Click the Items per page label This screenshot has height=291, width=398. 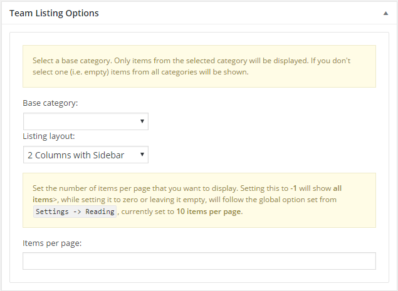point(52,243)
